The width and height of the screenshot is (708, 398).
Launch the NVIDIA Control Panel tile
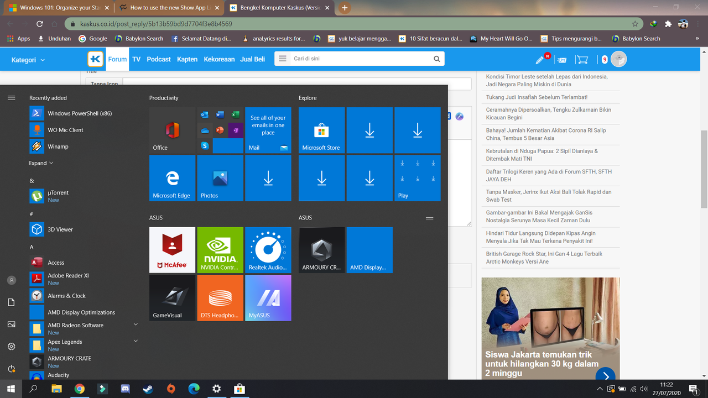[x=220, y=250]
